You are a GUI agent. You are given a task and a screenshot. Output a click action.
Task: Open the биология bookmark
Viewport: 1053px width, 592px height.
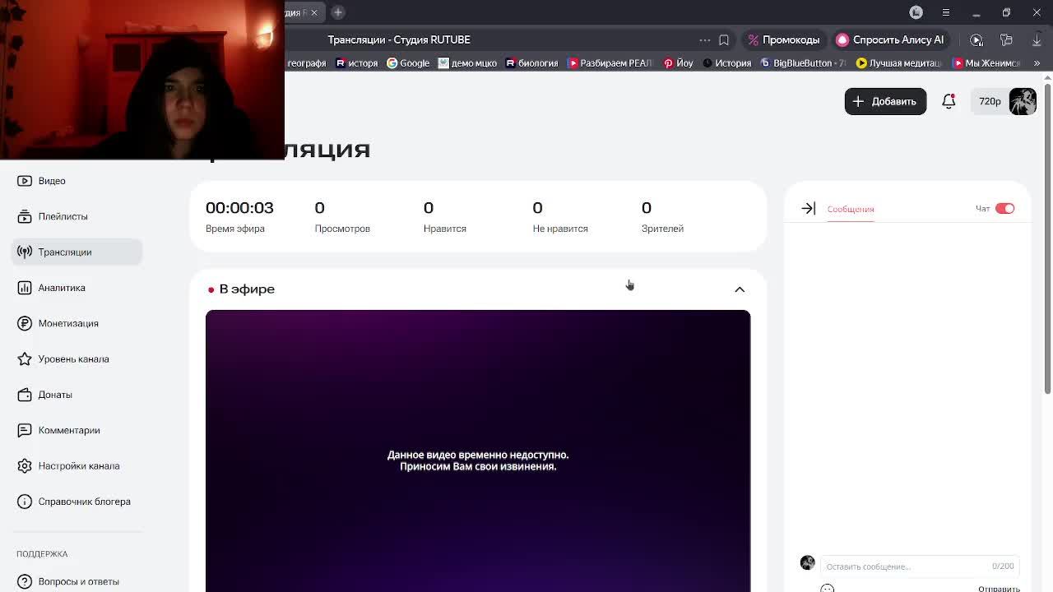[x=531, y=62]
